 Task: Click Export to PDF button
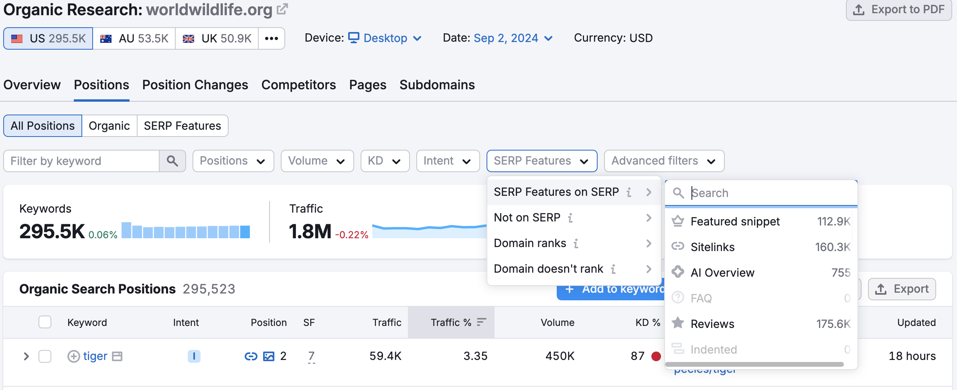pyautogui.click(x=899, y=10)
